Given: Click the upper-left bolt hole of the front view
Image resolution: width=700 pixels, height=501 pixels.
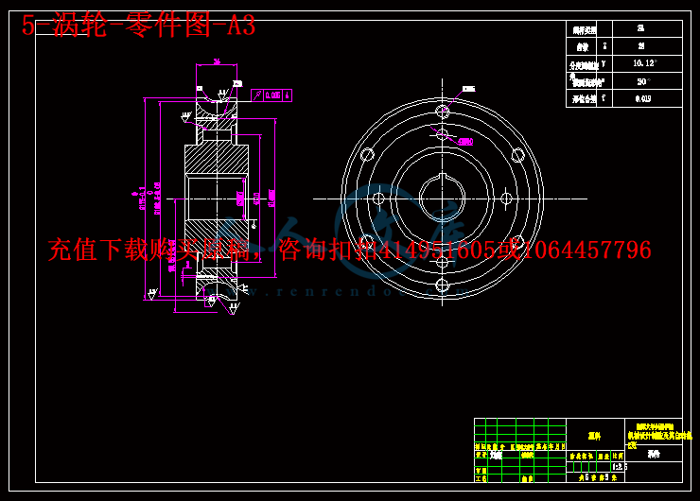Looking at the screenshot, I should click(367, 155).
